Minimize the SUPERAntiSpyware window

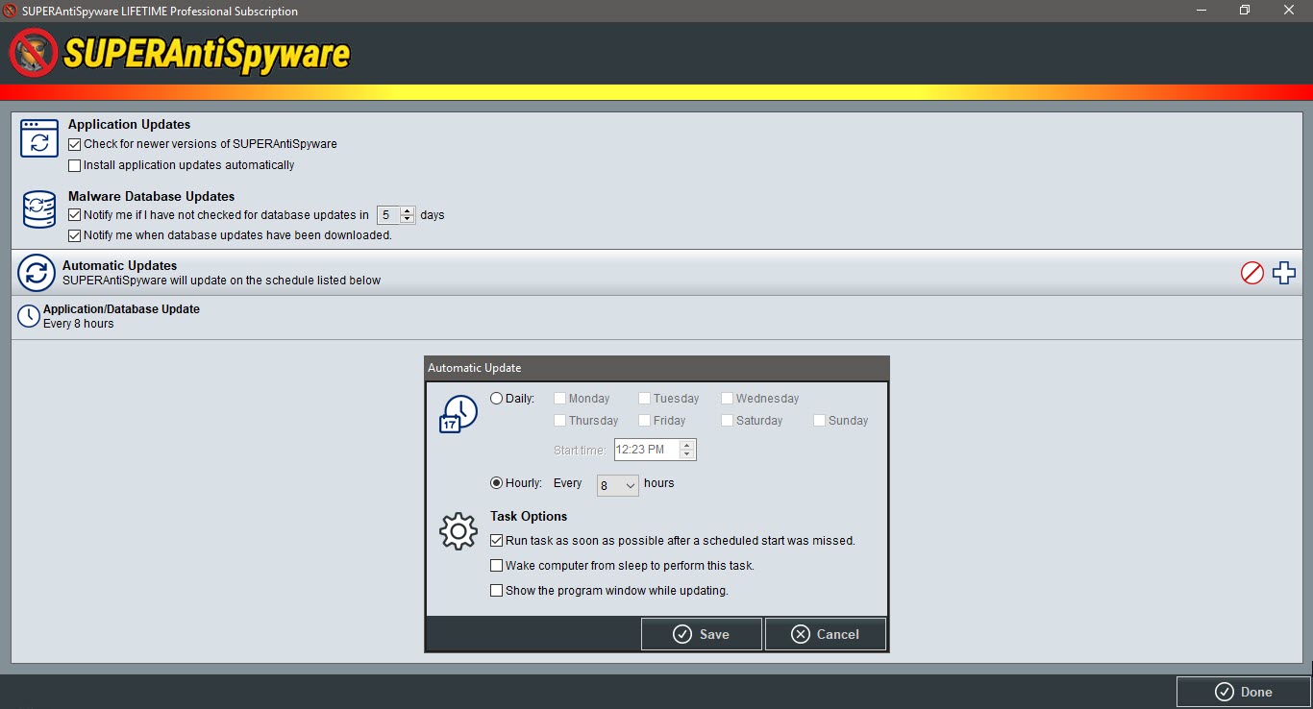(1201, 11)
